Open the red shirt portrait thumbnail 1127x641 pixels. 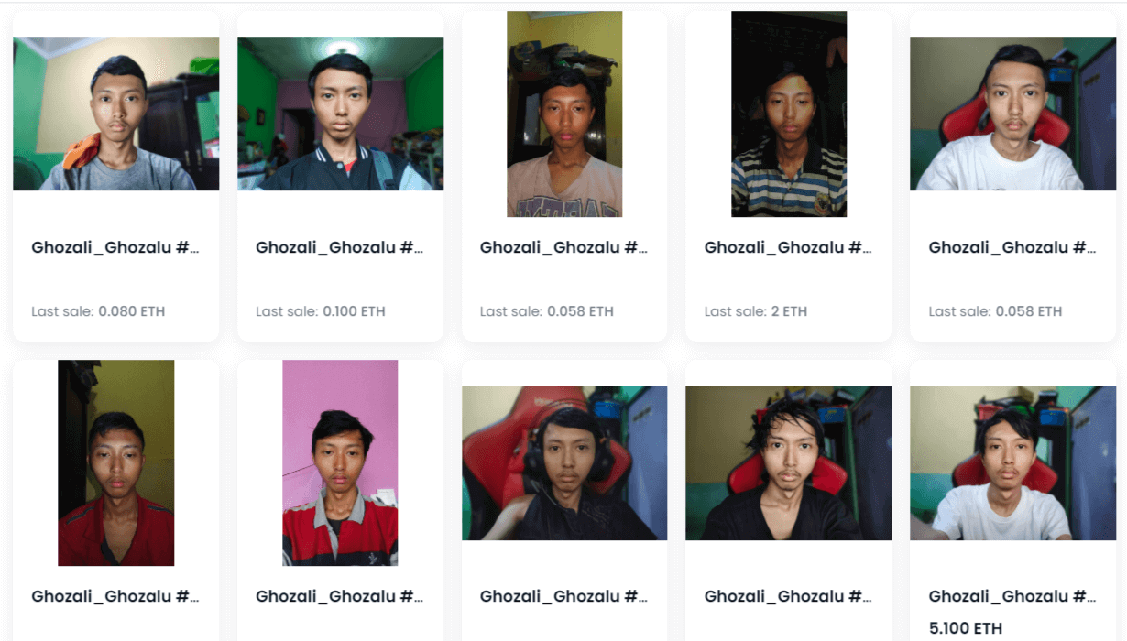pos(115,462)
